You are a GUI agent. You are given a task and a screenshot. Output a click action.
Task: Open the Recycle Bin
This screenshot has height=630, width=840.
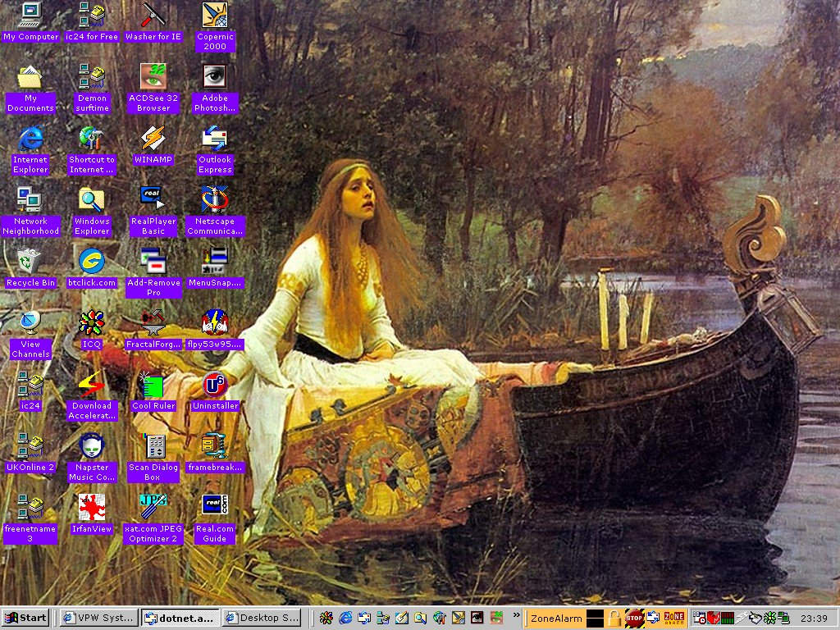pyautogui.click(x=30, y=261)
